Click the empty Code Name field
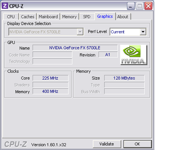 [52, 55]
